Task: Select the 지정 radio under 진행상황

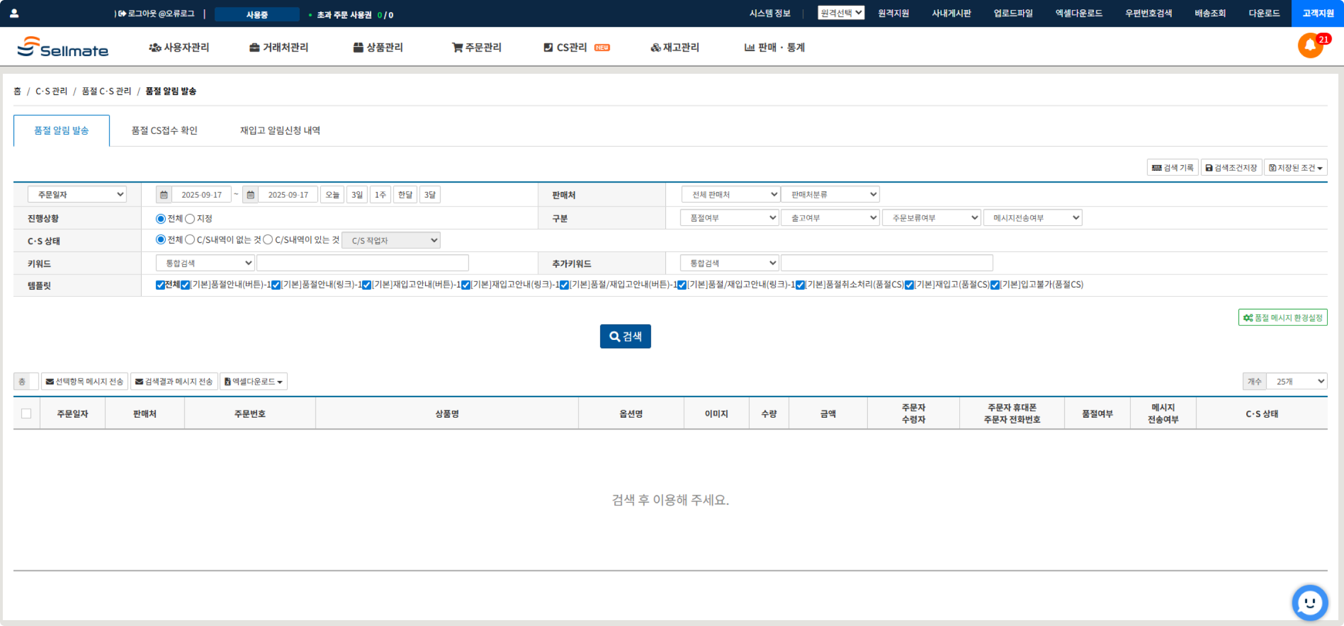Action: (x=190, y=218)
